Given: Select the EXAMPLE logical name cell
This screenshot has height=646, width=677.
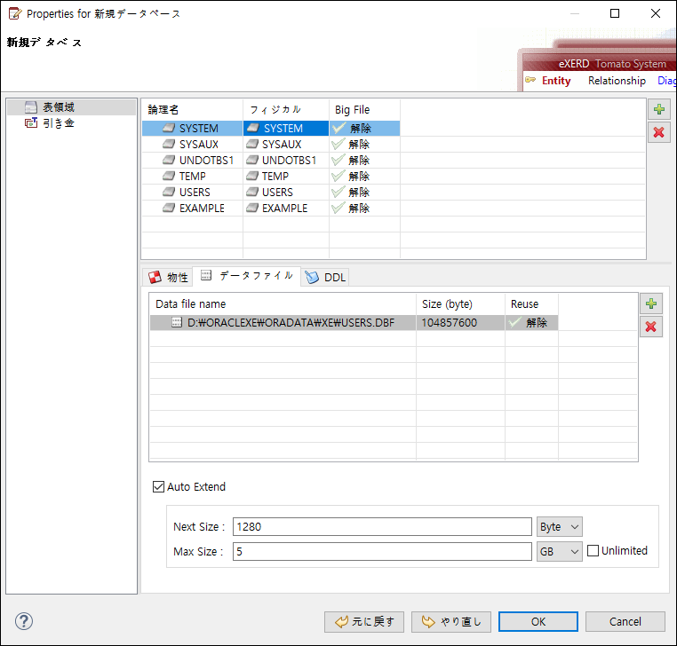Looking at the screenshot, I should (193, 208).
